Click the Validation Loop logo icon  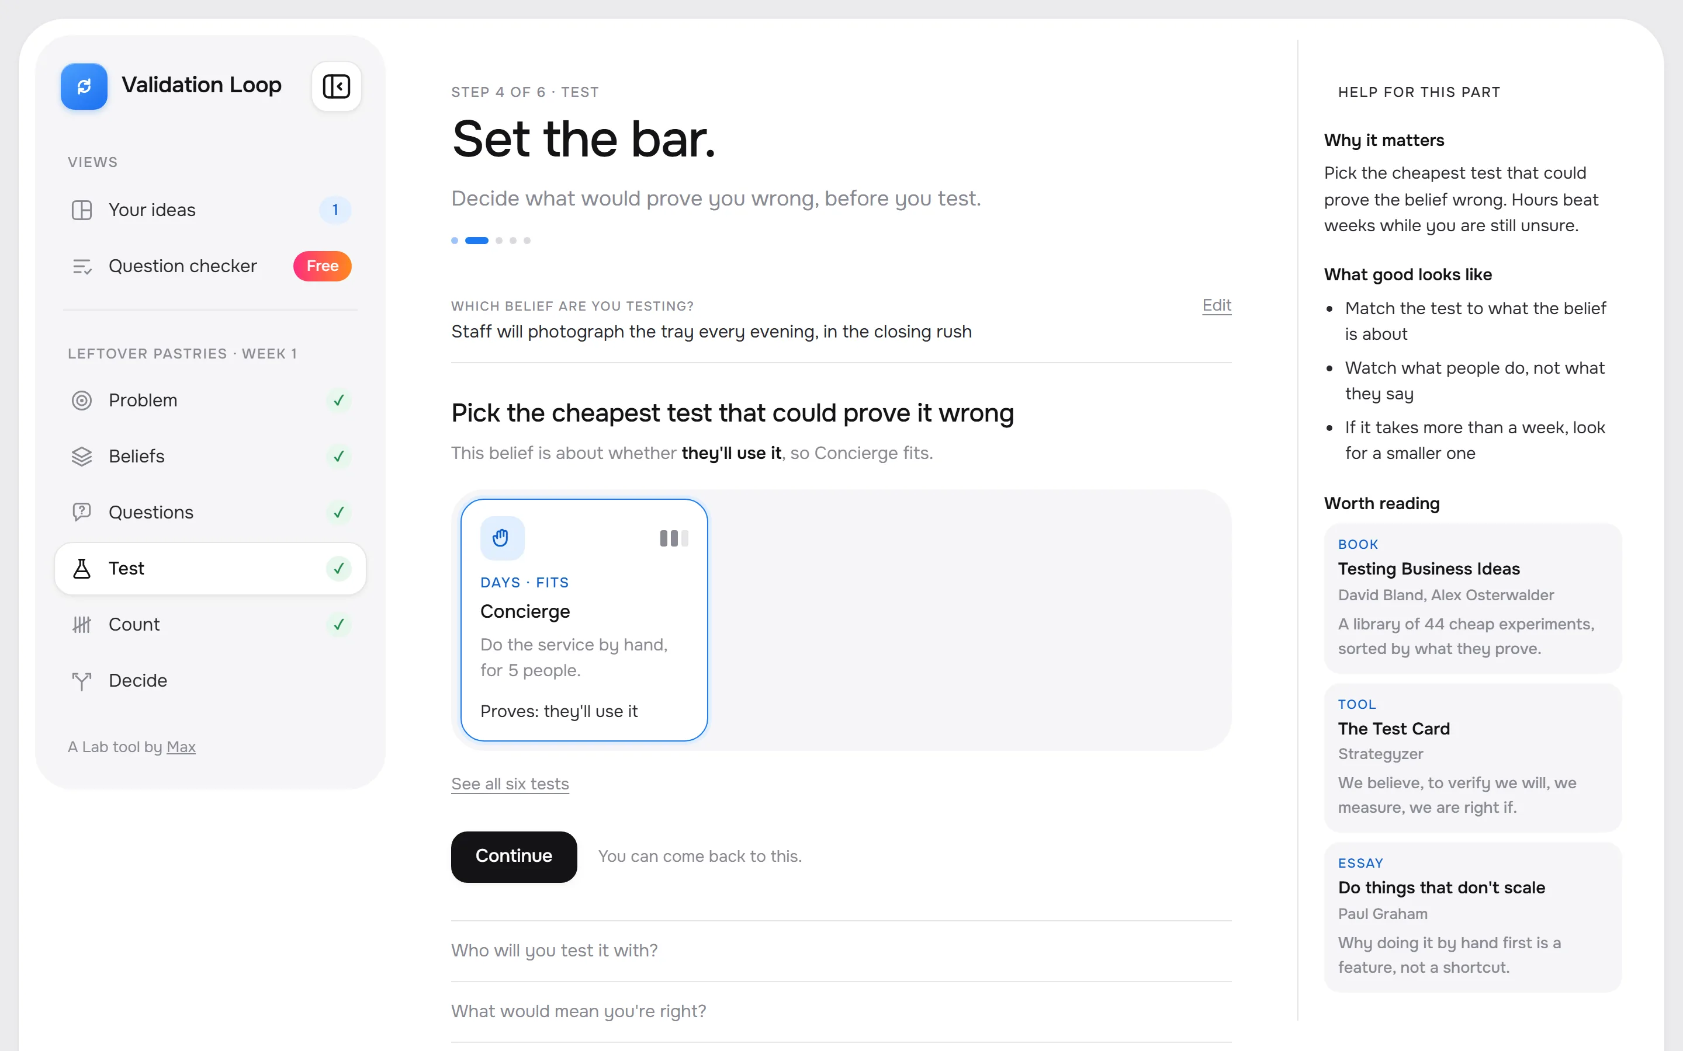click(x=84, y=86)
